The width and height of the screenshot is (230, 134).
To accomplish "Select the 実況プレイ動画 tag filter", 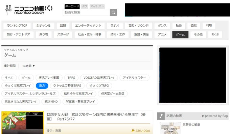I will pyautogui.click(x=49, y=78).
